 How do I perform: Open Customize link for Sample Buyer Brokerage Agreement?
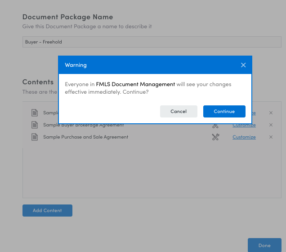(x=244, y=125)
